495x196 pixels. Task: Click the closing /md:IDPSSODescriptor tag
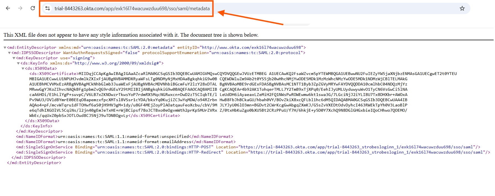[39, 157]
